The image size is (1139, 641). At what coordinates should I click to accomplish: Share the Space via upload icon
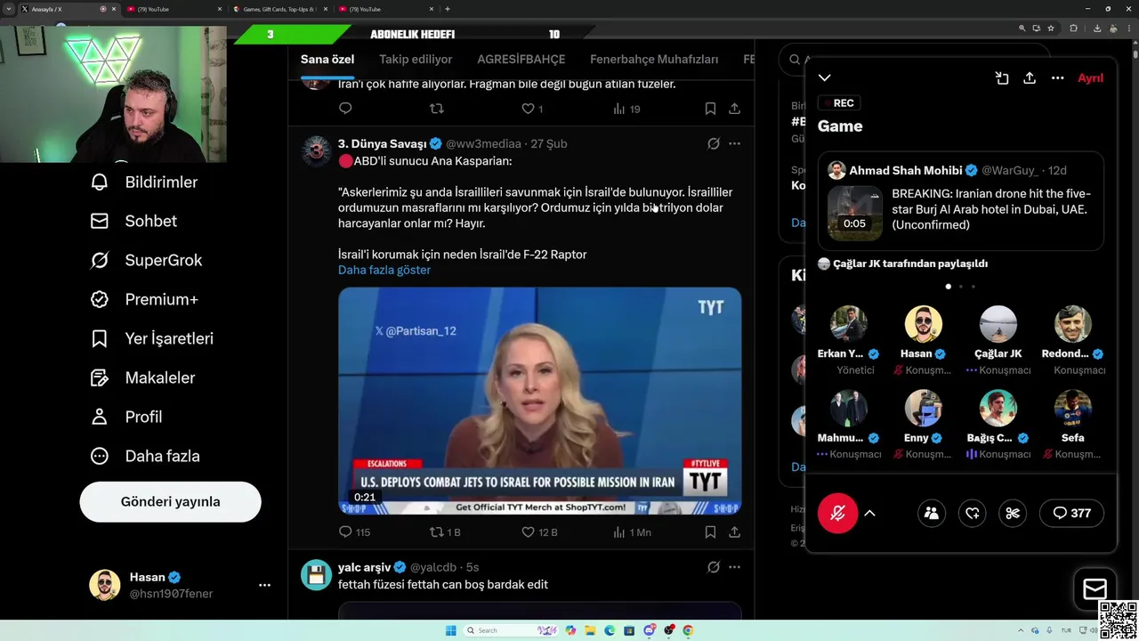[1030, 78]
